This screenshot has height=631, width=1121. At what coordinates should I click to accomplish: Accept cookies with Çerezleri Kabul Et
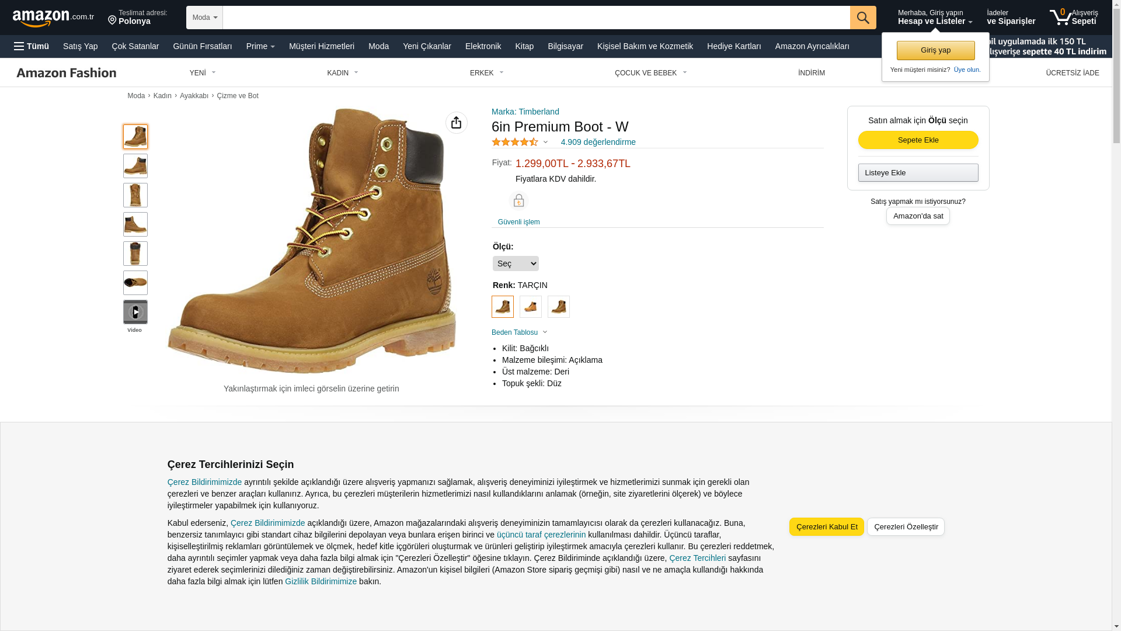[826, 527]
